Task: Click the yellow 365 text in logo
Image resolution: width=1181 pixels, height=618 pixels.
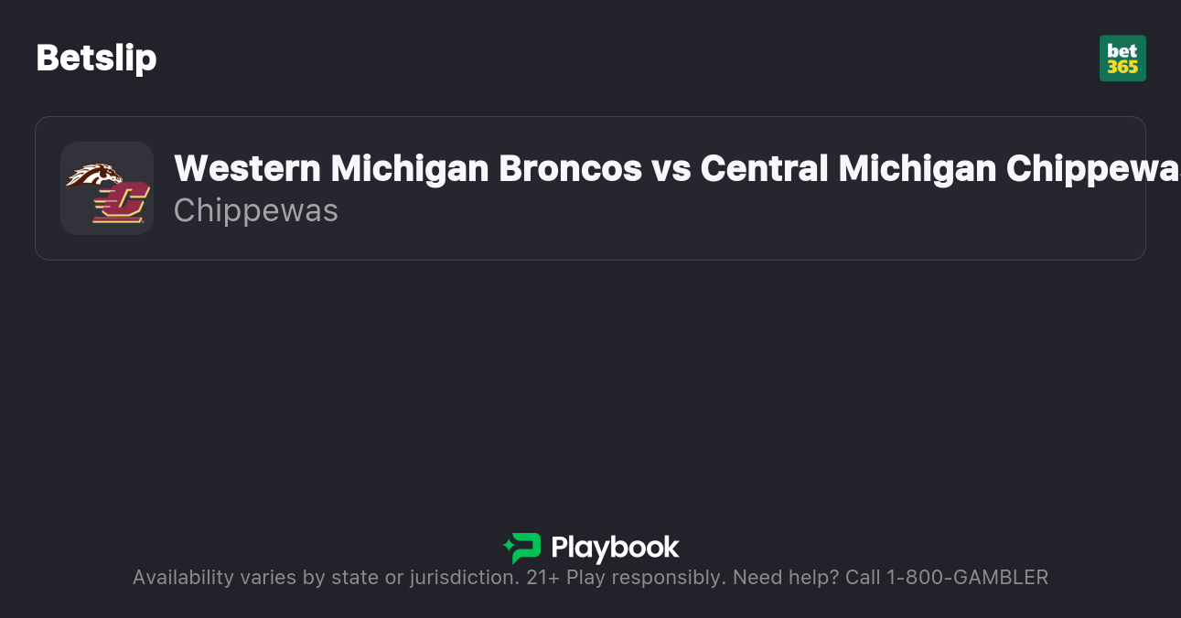Action: pyautogui.click(x=1122, y=67)
